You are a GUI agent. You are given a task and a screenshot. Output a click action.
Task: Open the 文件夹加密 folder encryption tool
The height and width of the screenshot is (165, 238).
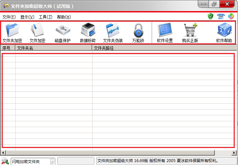coord(12,33)
